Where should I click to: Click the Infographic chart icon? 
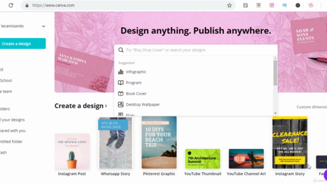[121, 72]
